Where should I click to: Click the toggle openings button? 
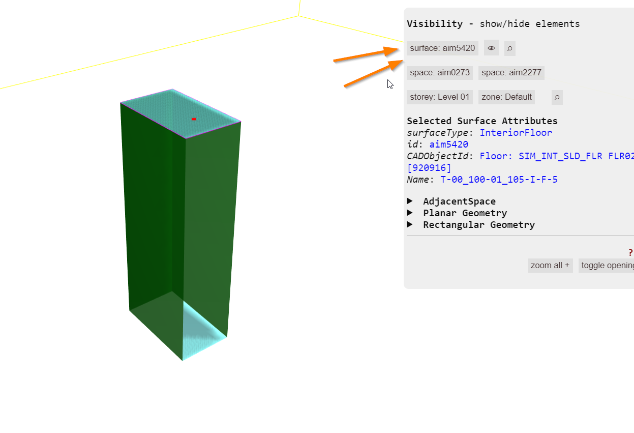606,266
